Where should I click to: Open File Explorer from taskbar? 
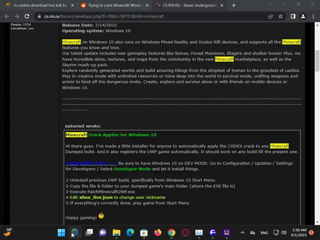click(117, 232)
